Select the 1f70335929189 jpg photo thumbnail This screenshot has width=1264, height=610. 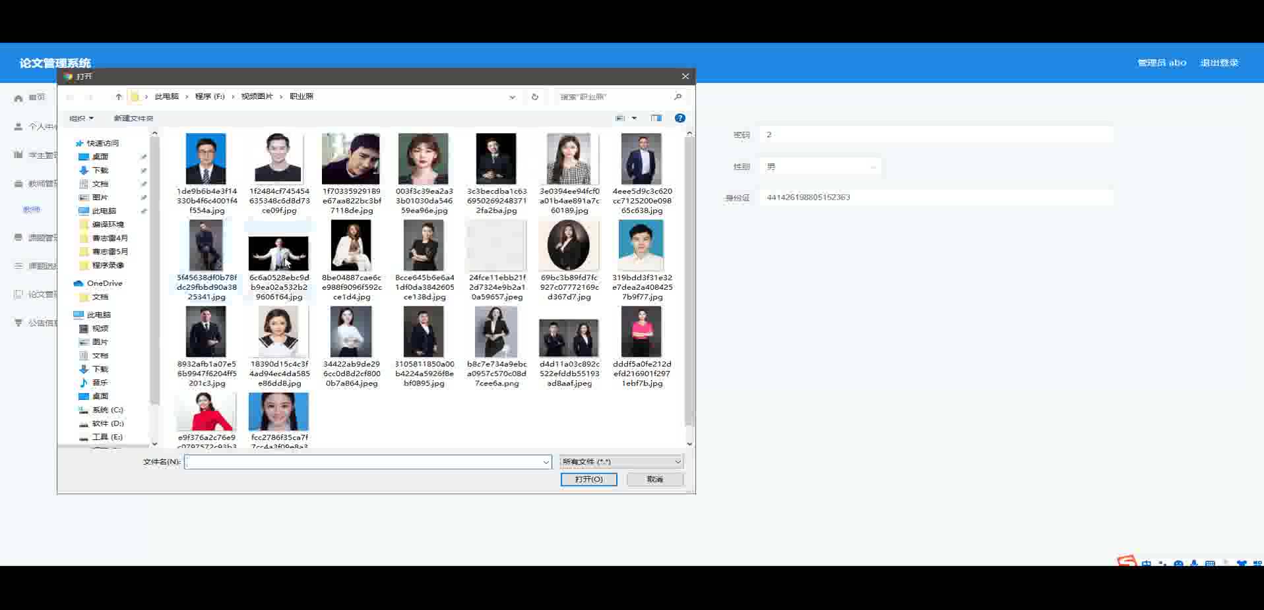[x=351, y=159]
